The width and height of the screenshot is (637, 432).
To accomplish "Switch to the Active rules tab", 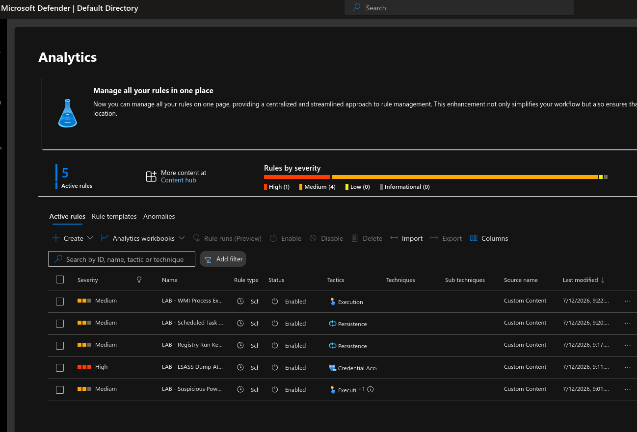I will coord(67,216).
